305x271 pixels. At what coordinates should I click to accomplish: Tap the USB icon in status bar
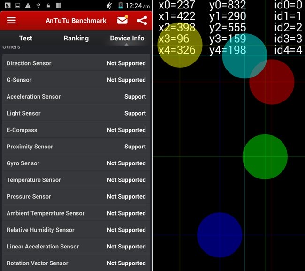(x=38, y=6)
